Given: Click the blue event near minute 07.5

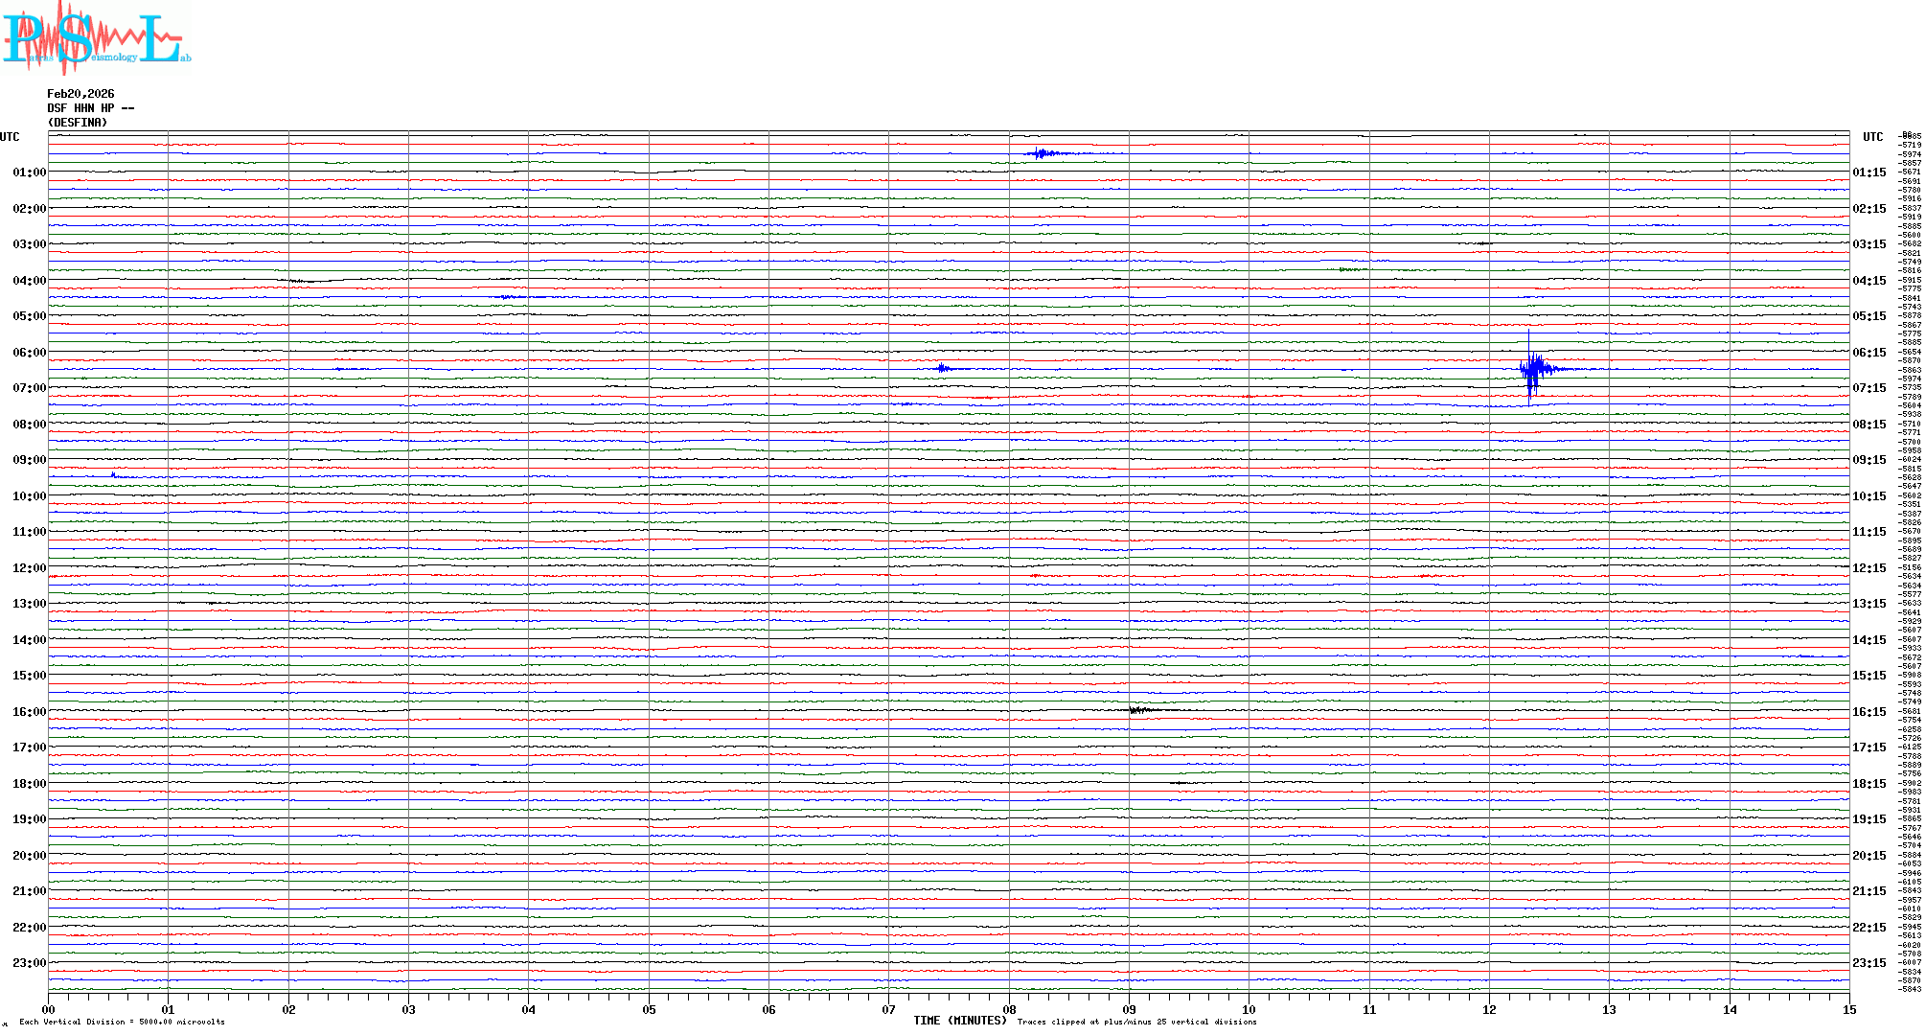Looking at the screenshot, I should tap(943, 368).
